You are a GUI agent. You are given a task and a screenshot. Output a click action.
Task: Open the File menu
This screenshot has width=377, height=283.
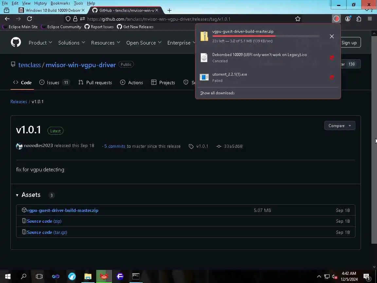5,3
